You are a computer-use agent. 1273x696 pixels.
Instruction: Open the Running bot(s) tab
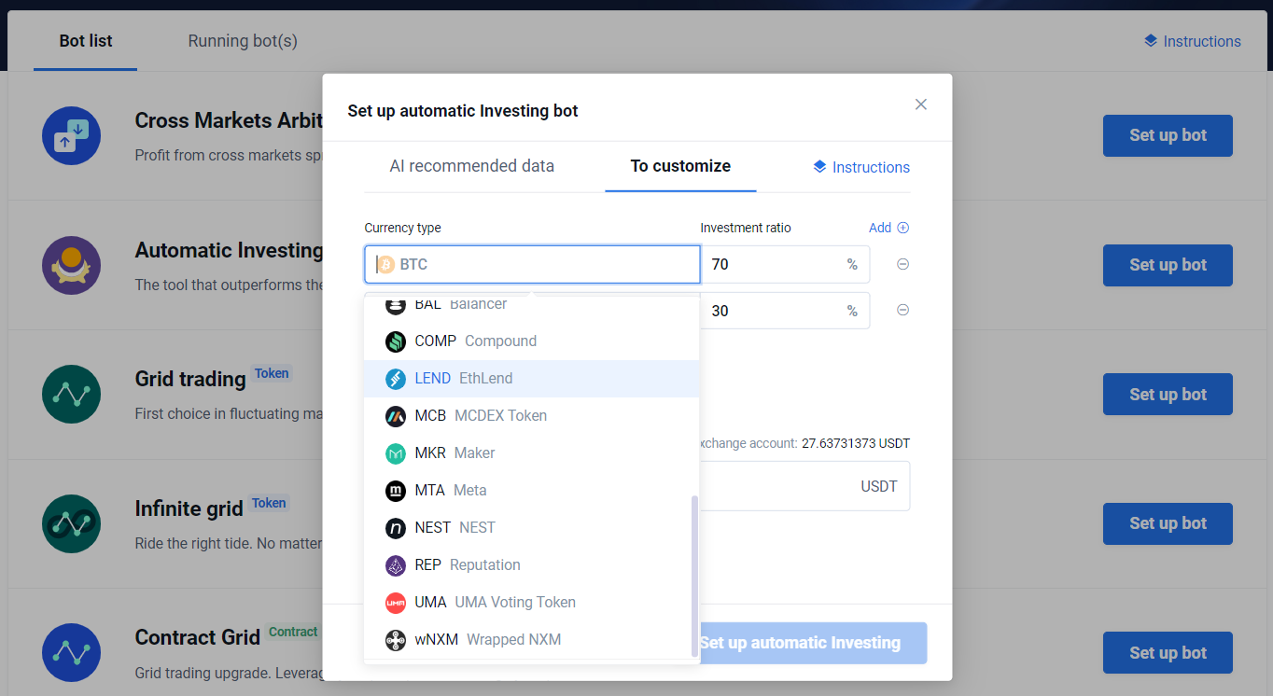point(243,41)
